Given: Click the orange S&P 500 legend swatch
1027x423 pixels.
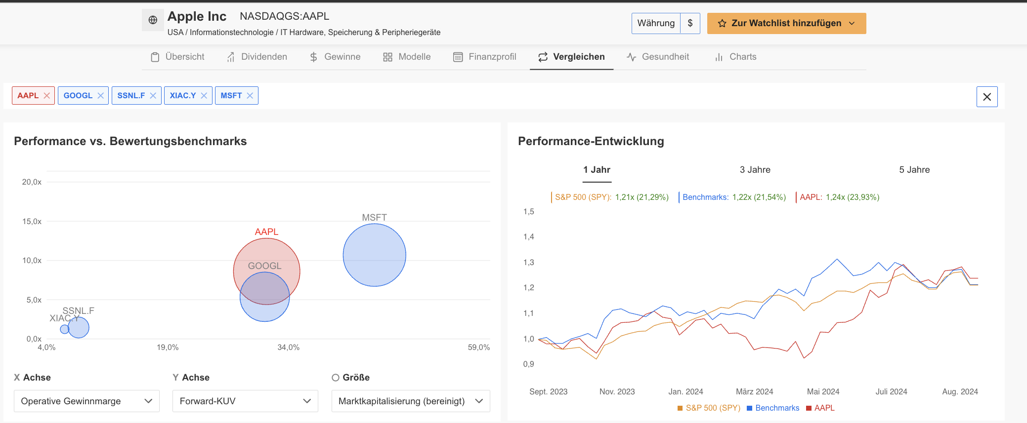Looking at the screenshot, I should [680, 408].
